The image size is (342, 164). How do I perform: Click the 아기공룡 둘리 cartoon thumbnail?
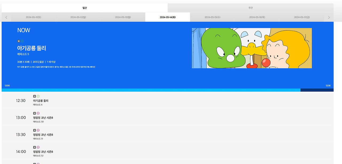pyautogui.click(x=252, y=48)
